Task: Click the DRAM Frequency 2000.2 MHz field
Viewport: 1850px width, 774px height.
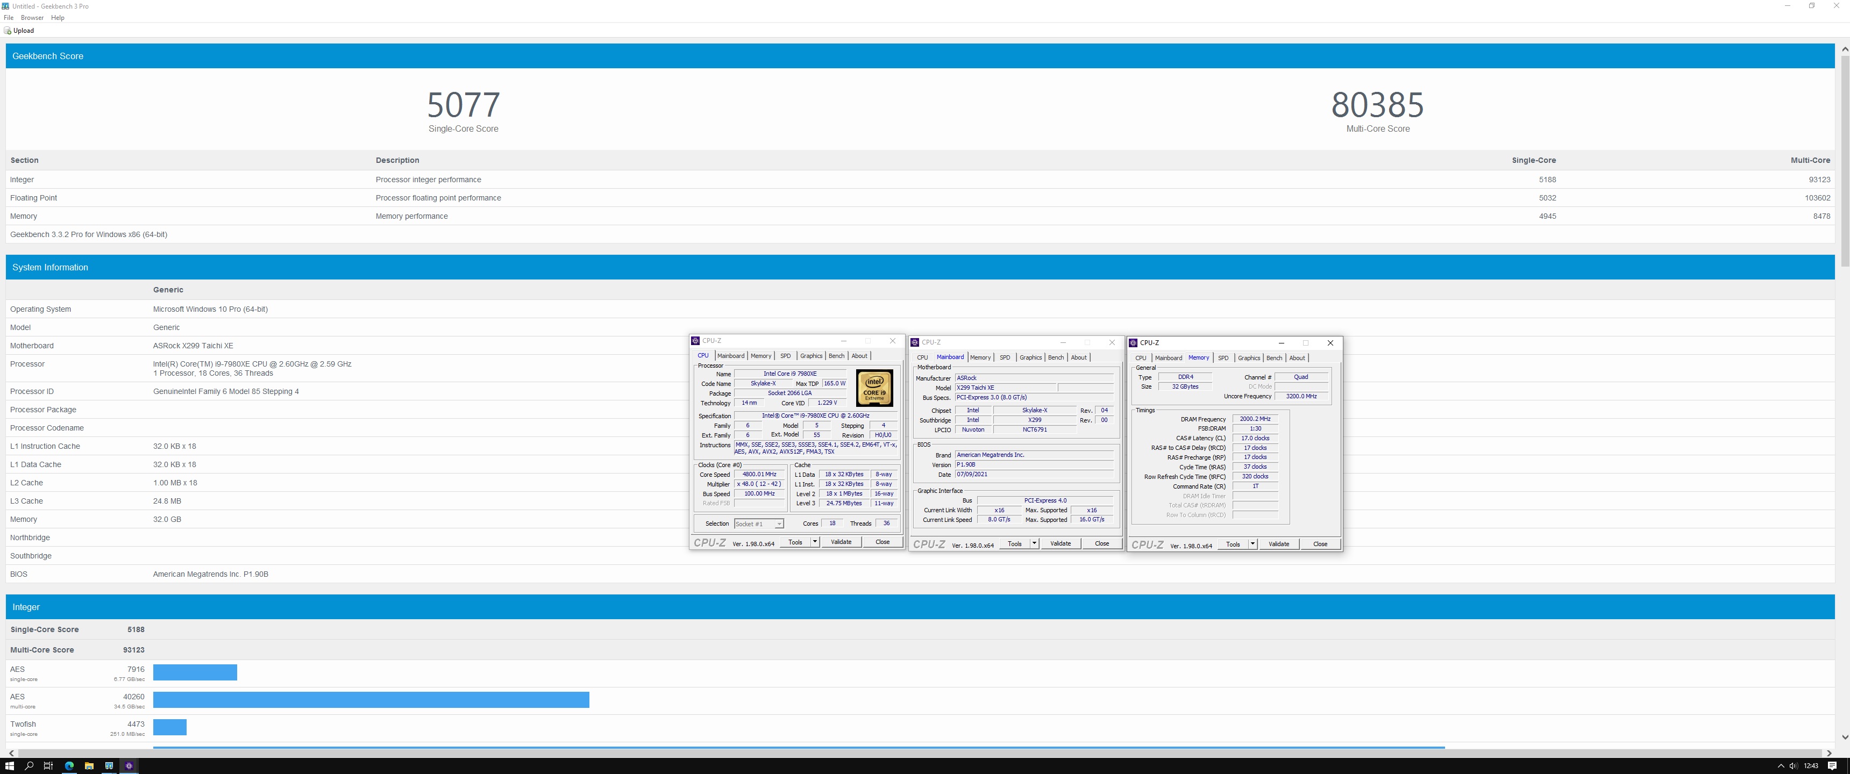Action: pos(1255,419)
